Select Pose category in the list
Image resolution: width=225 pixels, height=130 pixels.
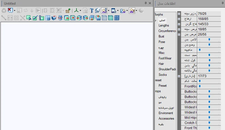tap(162, 42)
